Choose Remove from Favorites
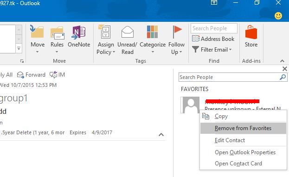The height and width of the screenshot is (177, 289). 243,128
